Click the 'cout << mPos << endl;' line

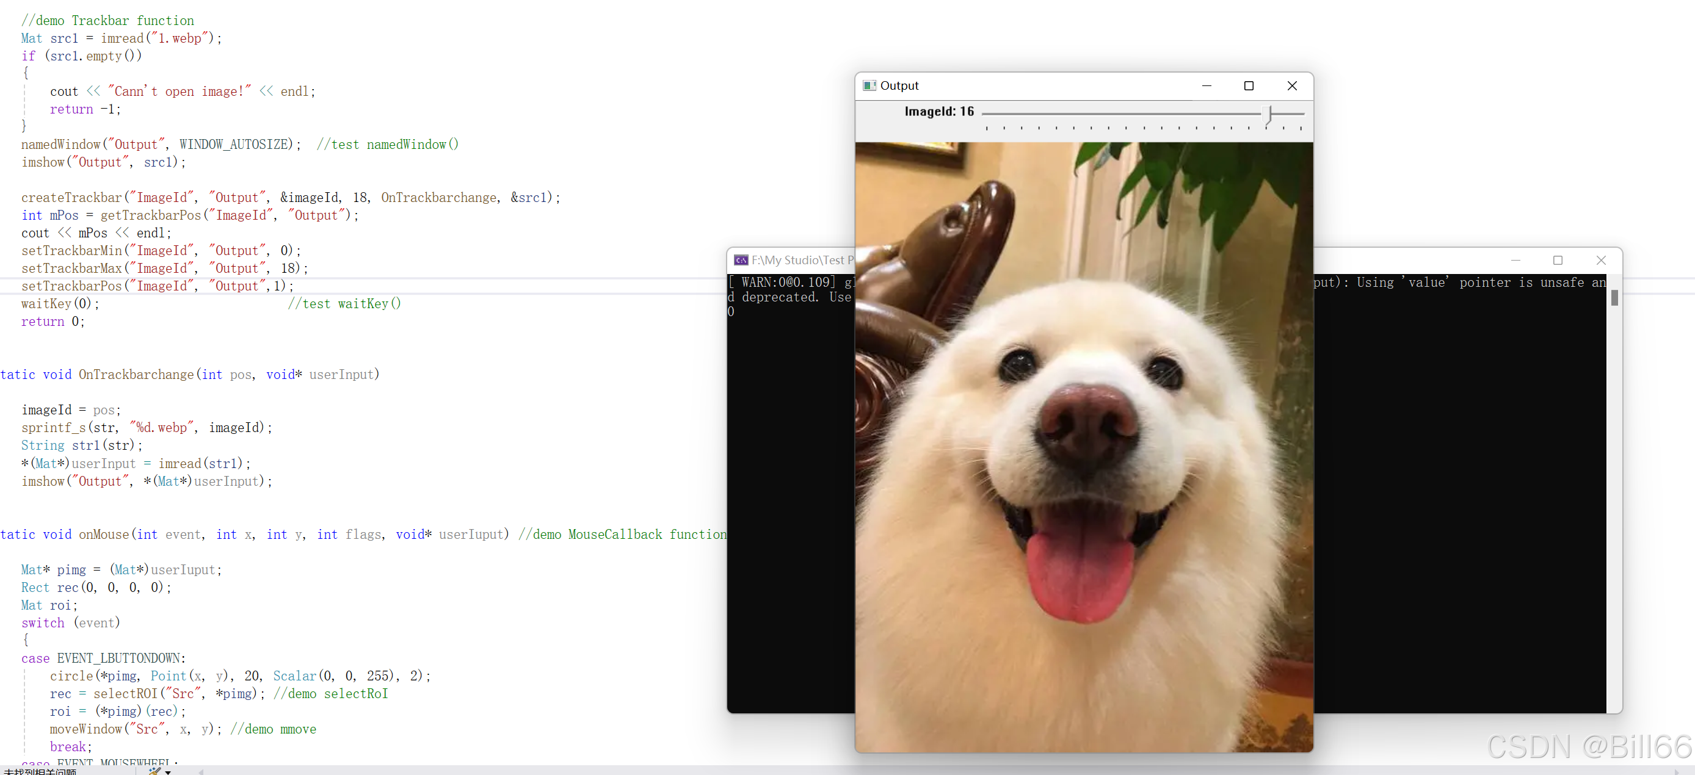(96, 232)
